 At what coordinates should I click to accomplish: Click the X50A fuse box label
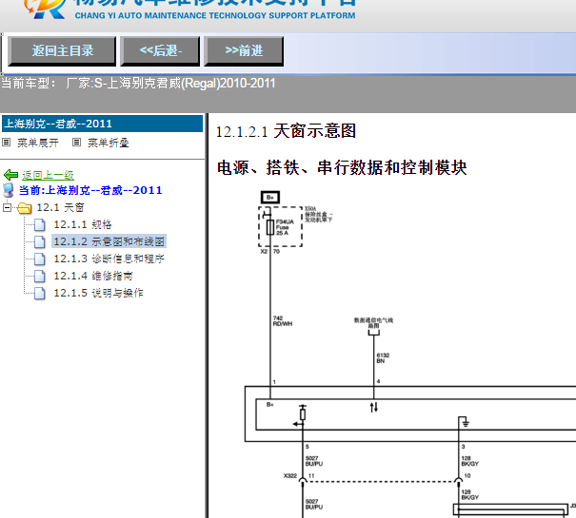tap(319, 214)
